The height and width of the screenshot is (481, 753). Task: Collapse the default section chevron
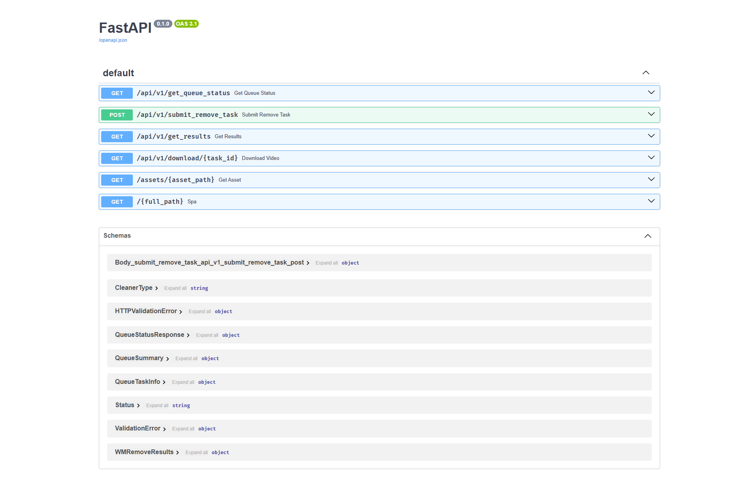(645, 73)
